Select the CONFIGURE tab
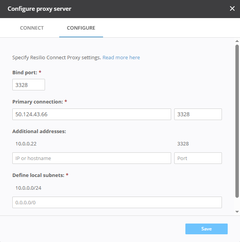Image resolution: width=240 pixels, height=242 pixels. coord(81,28)
